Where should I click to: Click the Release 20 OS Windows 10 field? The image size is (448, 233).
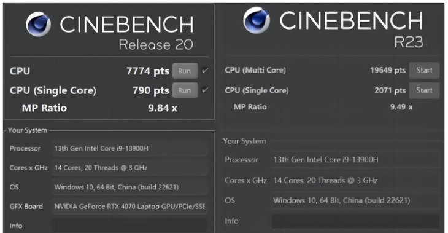[x=129, y=187]
